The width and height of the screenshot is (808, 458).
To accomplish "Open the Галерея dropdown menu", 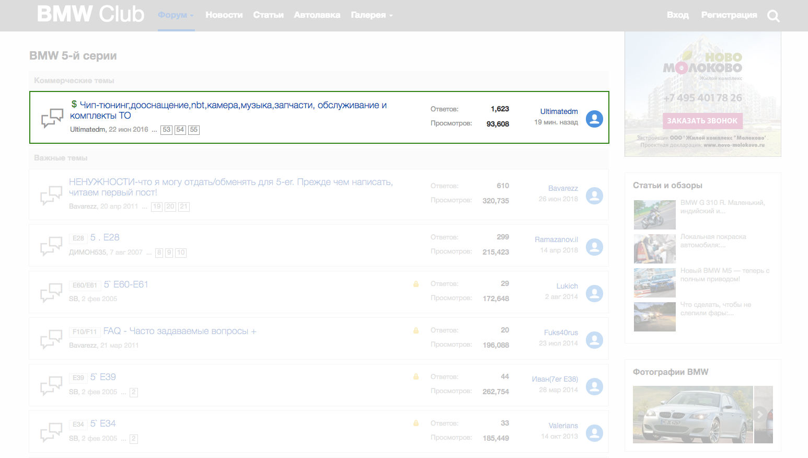I will [x=372, y=15].
